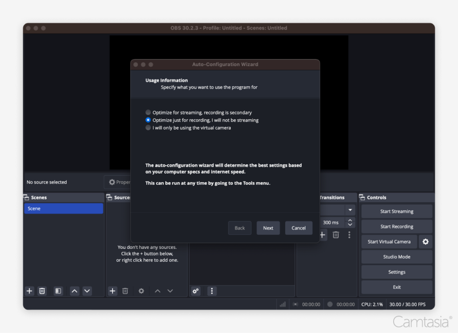This screenshot has width=458, height=333.
Task: Increase transition duration with the stepper
Action: click(349, 220)
